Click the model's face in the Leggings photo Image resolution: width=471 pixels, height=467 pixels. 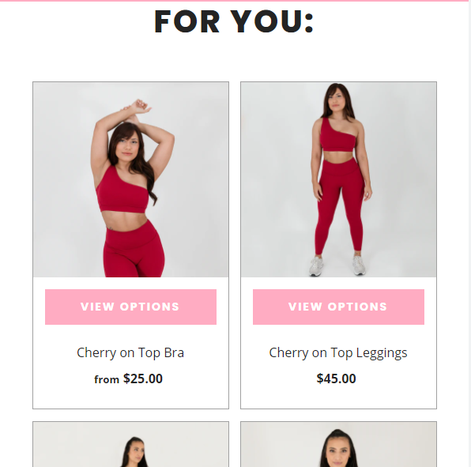point(336,100)
